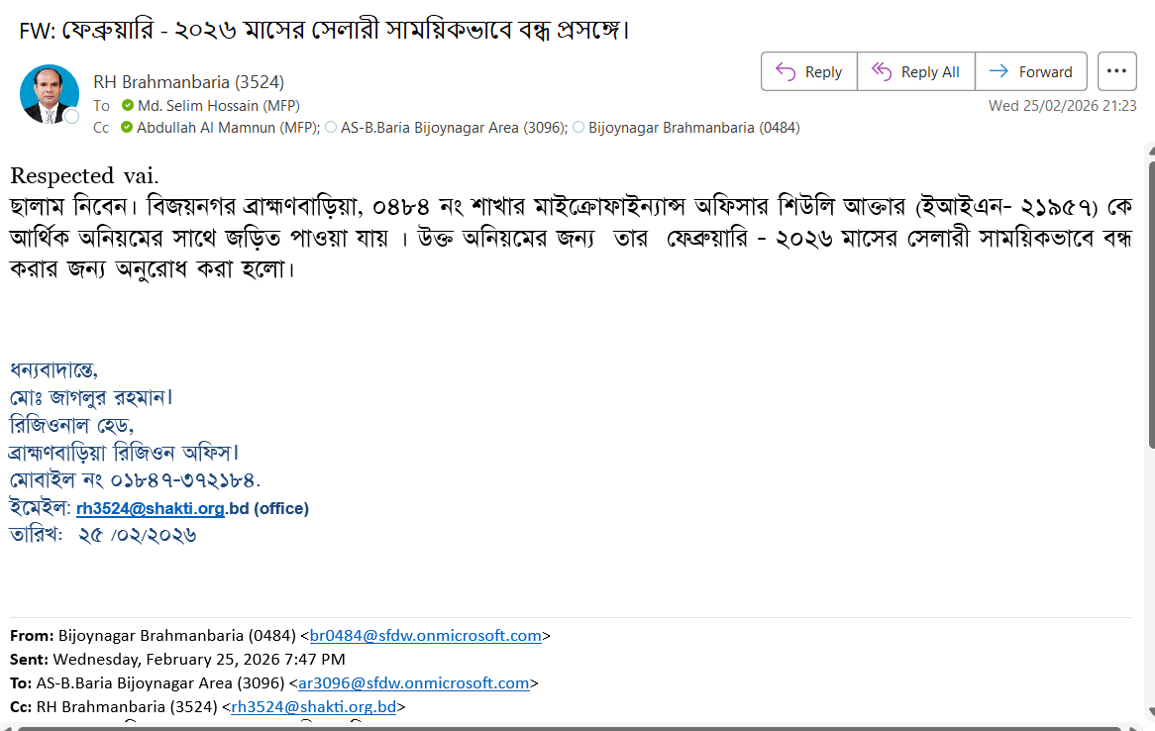The image size is (1155, 731).
Task: Click the vertical scrollbar of message body
Action: (x=1149, y=297)
